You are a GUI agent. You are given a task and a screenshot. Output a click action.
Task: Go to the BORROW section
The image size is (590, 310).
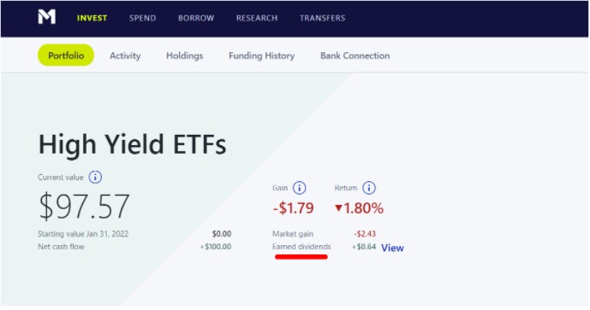pyautogui.click(x=196, y=18)
